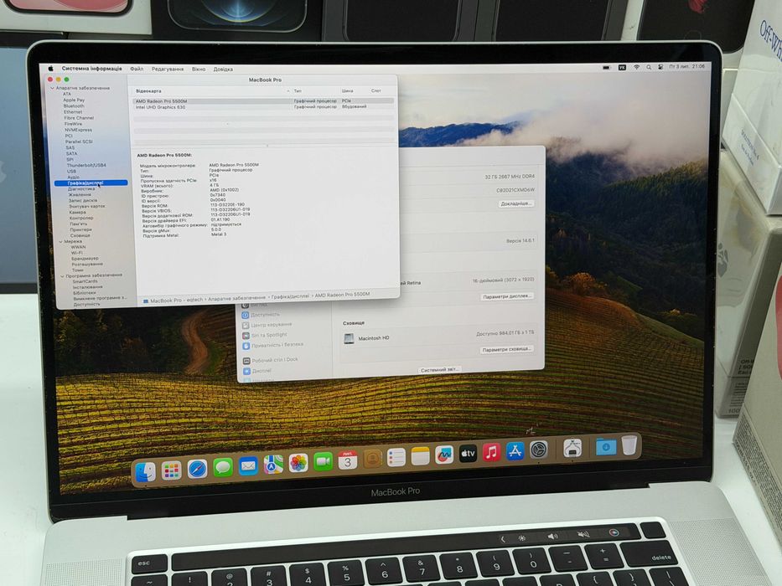Open Control Center in menu bar
This screenshot has height=586, width=782.
(660, 67)
